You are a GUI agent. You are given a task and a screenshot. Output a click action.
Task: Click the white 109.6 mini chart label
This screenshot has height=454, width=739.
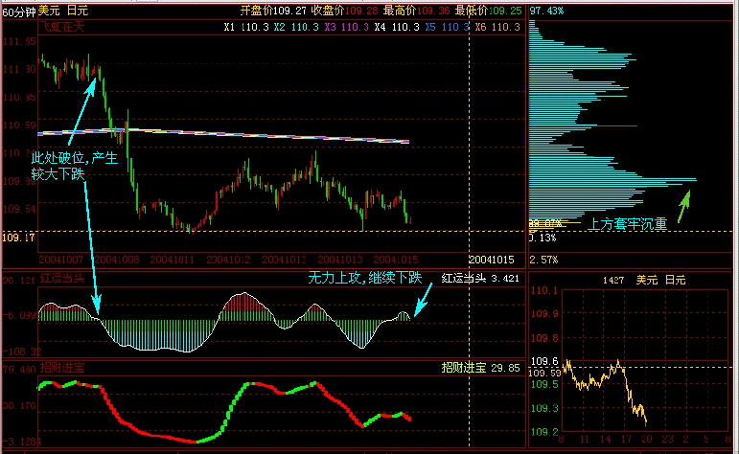544,362
